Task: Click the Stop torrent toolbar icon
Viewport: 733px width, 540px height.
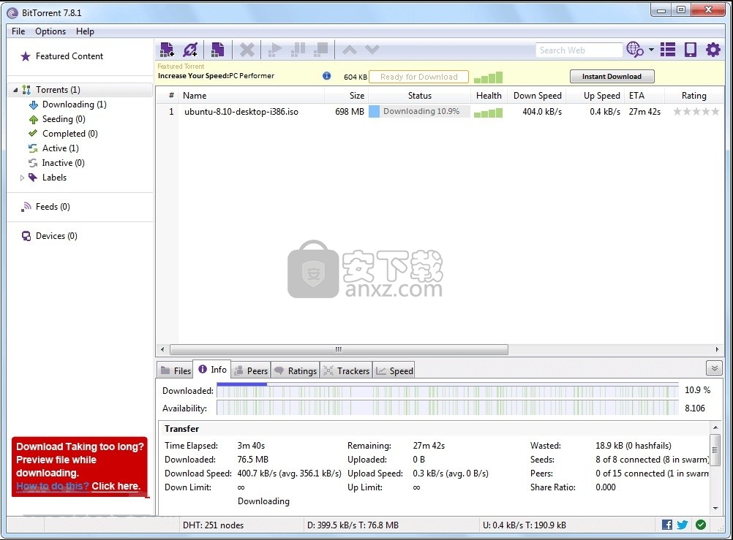Action: (320, 50)
